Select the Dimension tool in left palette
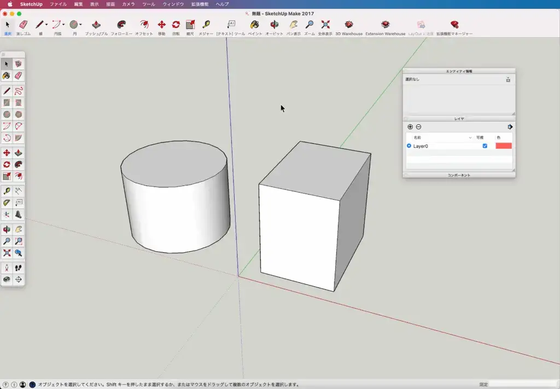The image size is (560, 389). [x=18, y=191]
